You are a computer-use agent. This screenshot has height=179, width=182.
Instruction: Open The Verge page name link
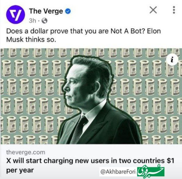point(46,11)
